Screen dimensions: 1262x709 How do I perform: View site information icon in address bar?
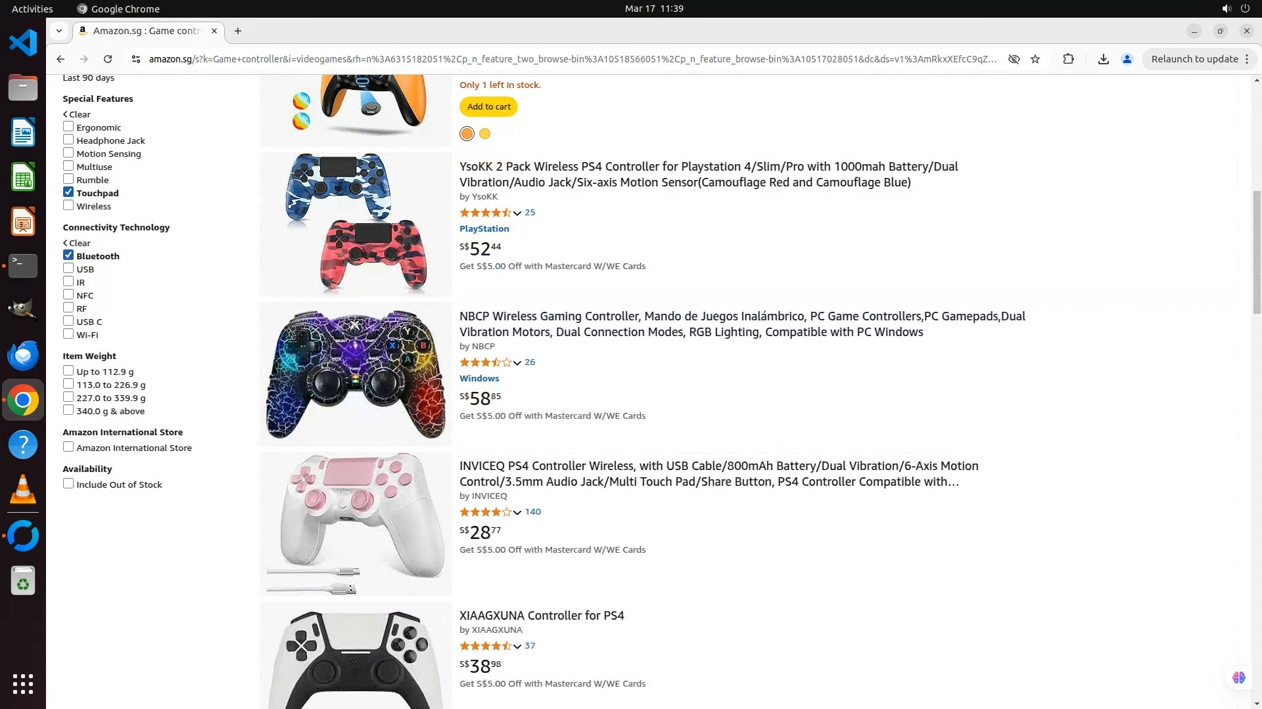coord(136,59)
